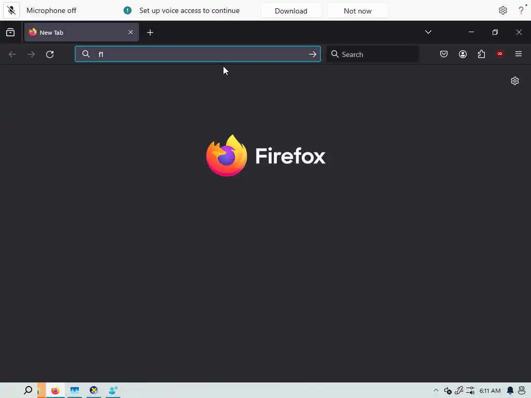531x398 pixels.
Task: Click the pen tray icon
Action: click(x=459, y=391)
